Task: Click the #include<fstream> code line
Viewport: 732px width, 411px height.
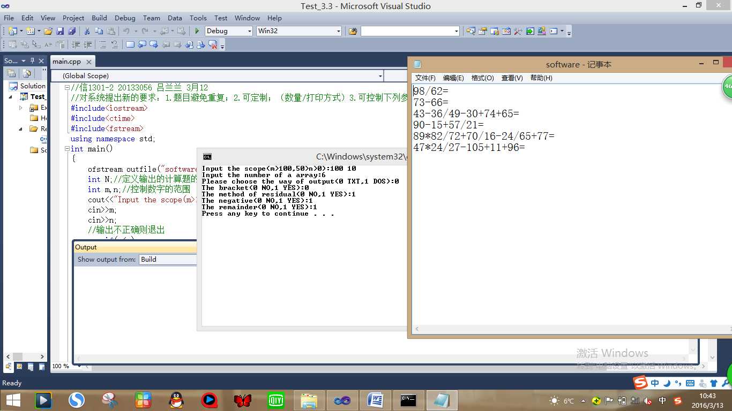Action: (107, 128)
